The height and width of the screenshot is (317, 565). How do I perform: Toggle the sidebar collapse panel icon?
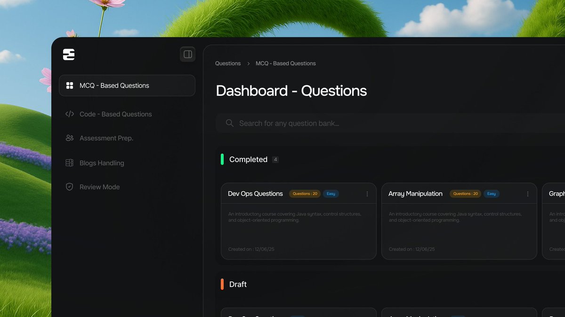pyautogui.click(x=188, y=54)
